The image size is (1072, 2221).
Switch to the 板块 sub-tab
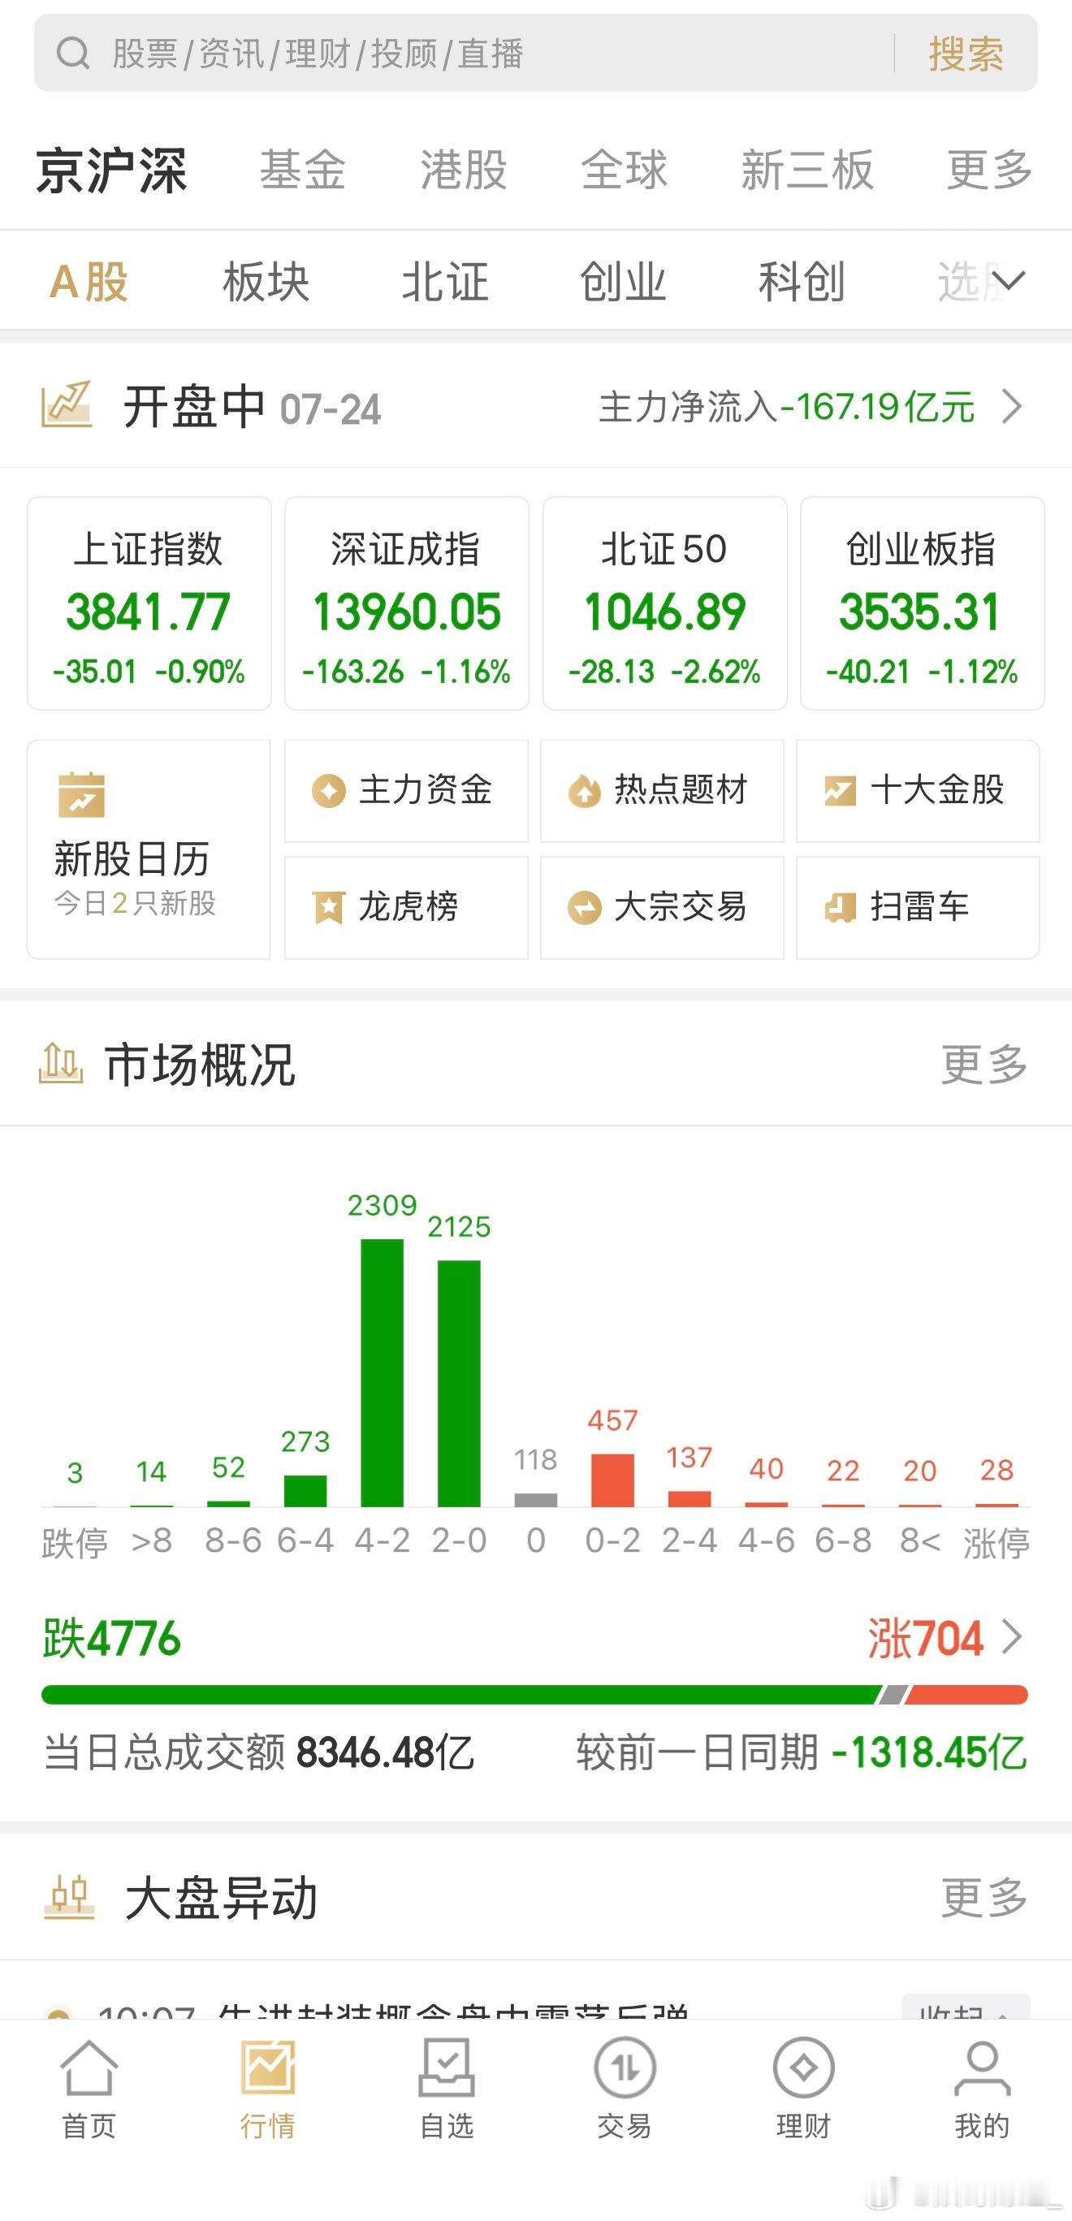[266, 282]
